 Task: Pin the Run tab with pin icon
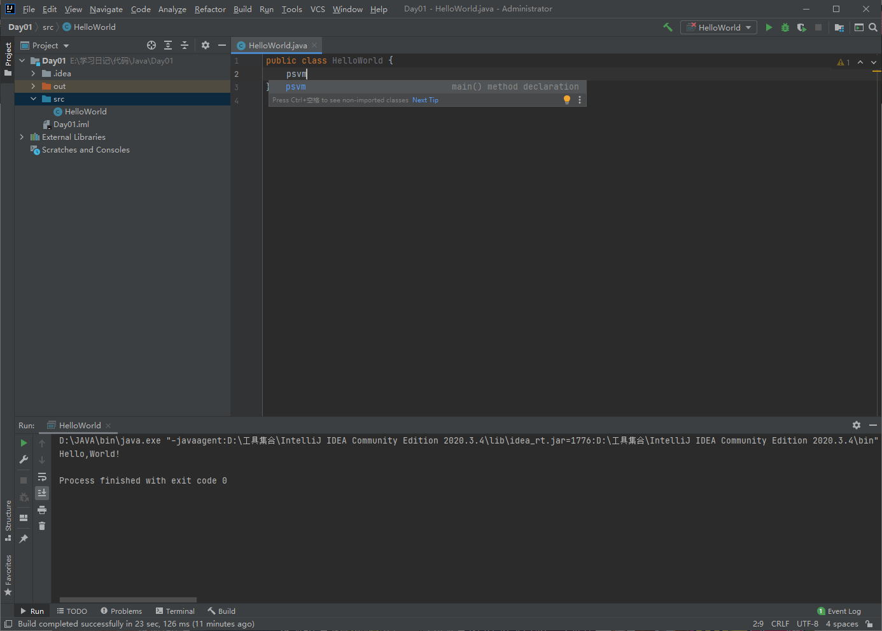pyautogui.click(x=24, y=539)
